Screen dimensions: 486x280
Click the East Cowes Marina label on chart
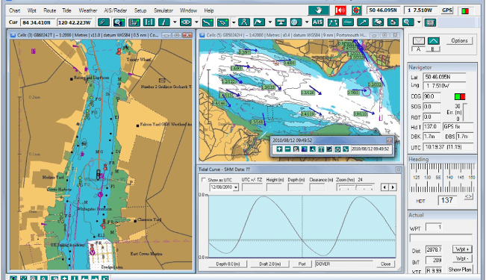[x=146, y=254]
